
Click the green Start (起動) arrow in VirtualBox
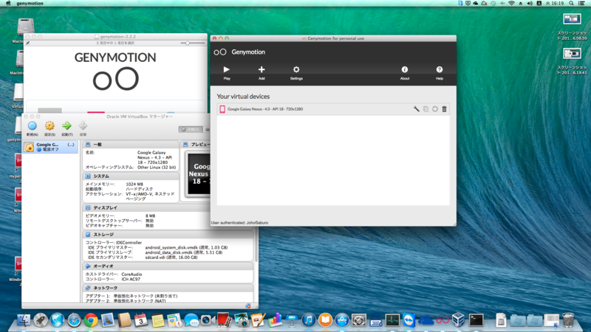tap(66, 128)
